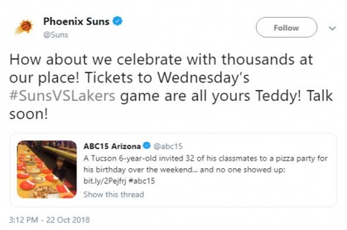This screenshot has height=230, width=347.
Task: Open the ABC15 Arizona account name
Action: point(112,146)
